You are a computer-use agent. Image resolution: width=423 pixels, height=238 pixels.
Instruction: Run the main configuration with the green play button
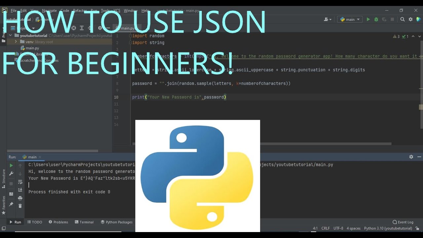368,20
